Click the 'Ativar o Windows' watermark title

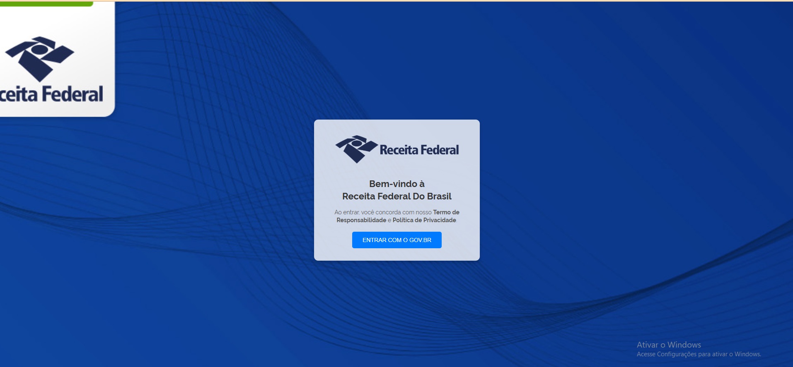coord(668,345)
